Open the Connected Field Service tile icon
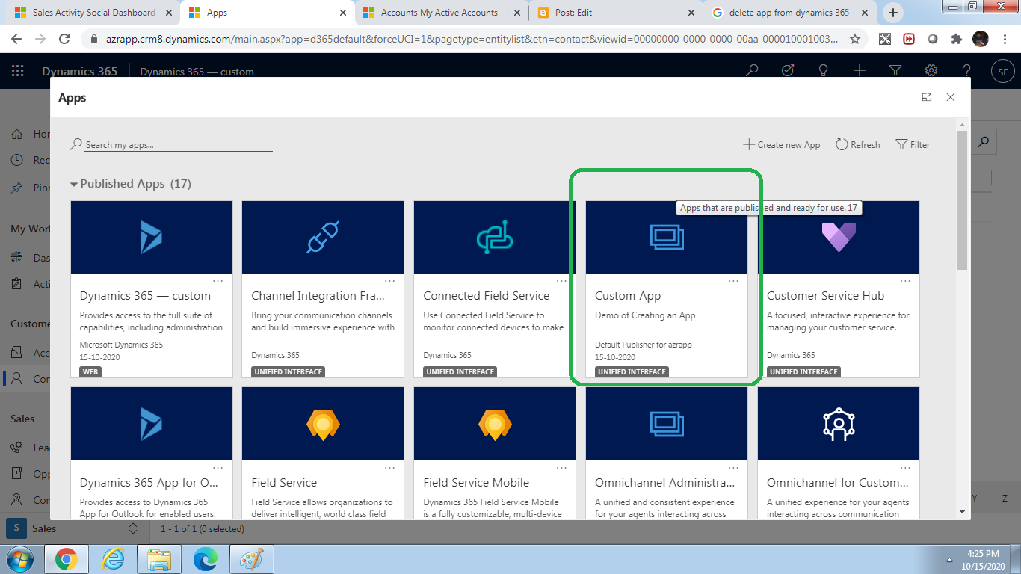This screenshot has width=1021, height=574. 495,238
